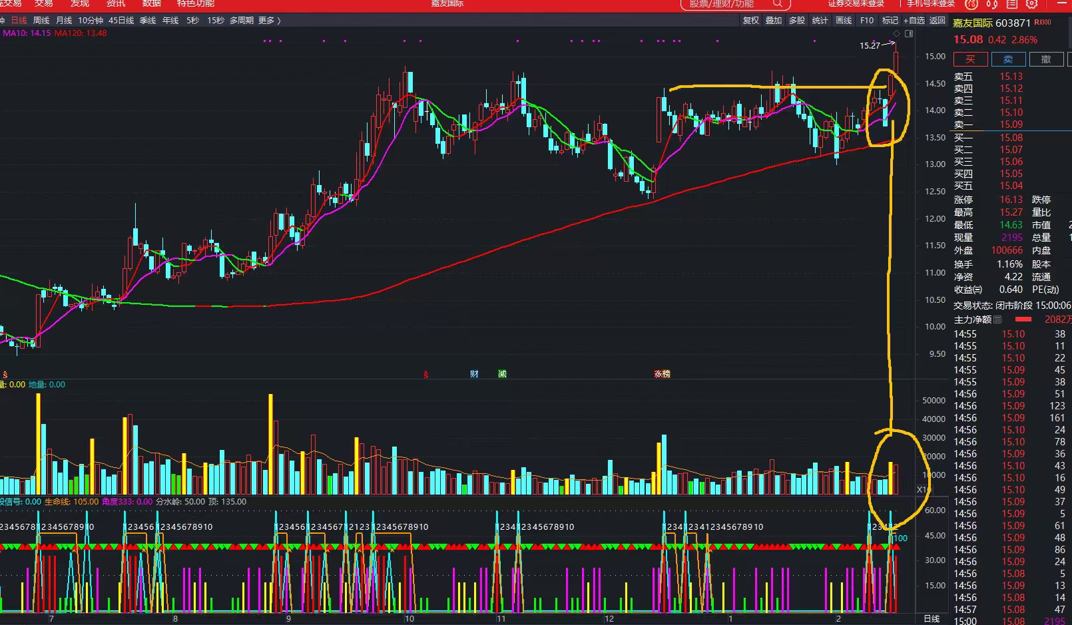
Task: Open the list document icon in title bar
Action: click(1012, 4)
